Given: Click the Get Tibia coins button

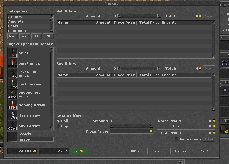Looking at the screenshot, I should pyautogui.click(x=79, y=151).
